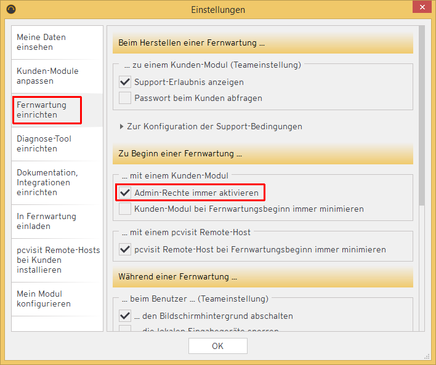The image size is (436, 365).
Task: Go to Dokumentation, Integrationen einrichten
Action: tap(47, 182)
